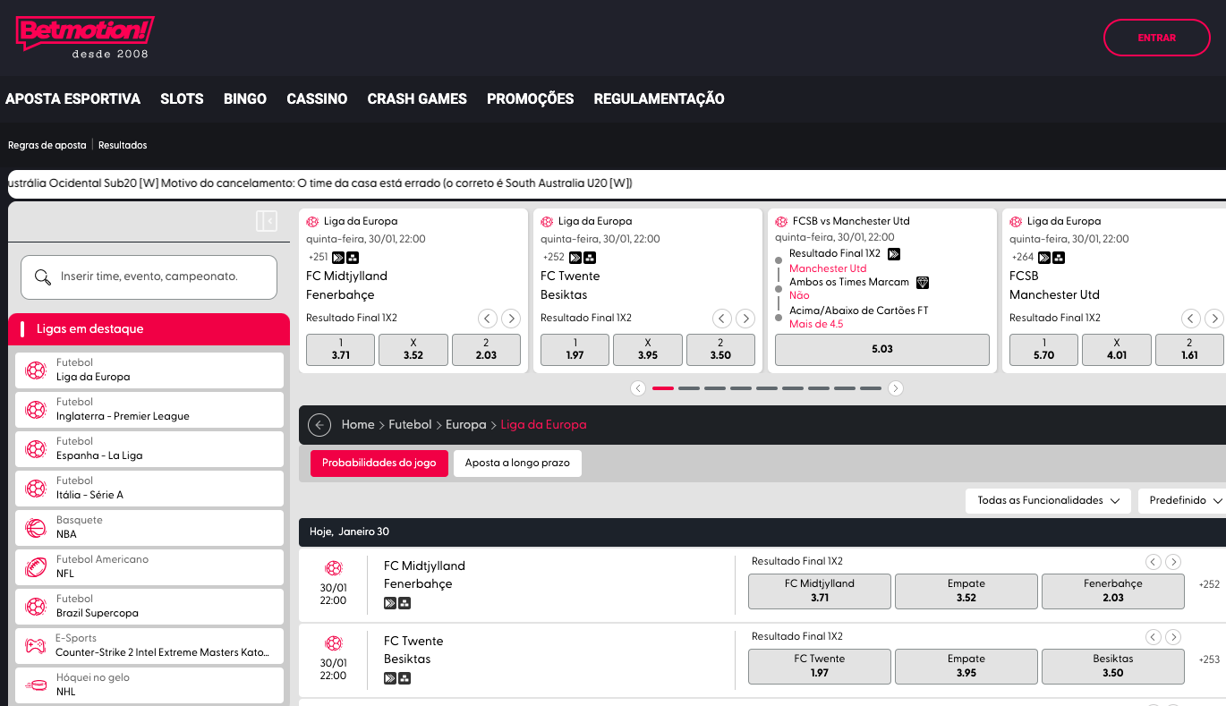The image size is (1226, 706).
Task: Click carousel left arrow below featured cards
Action: 638,388
